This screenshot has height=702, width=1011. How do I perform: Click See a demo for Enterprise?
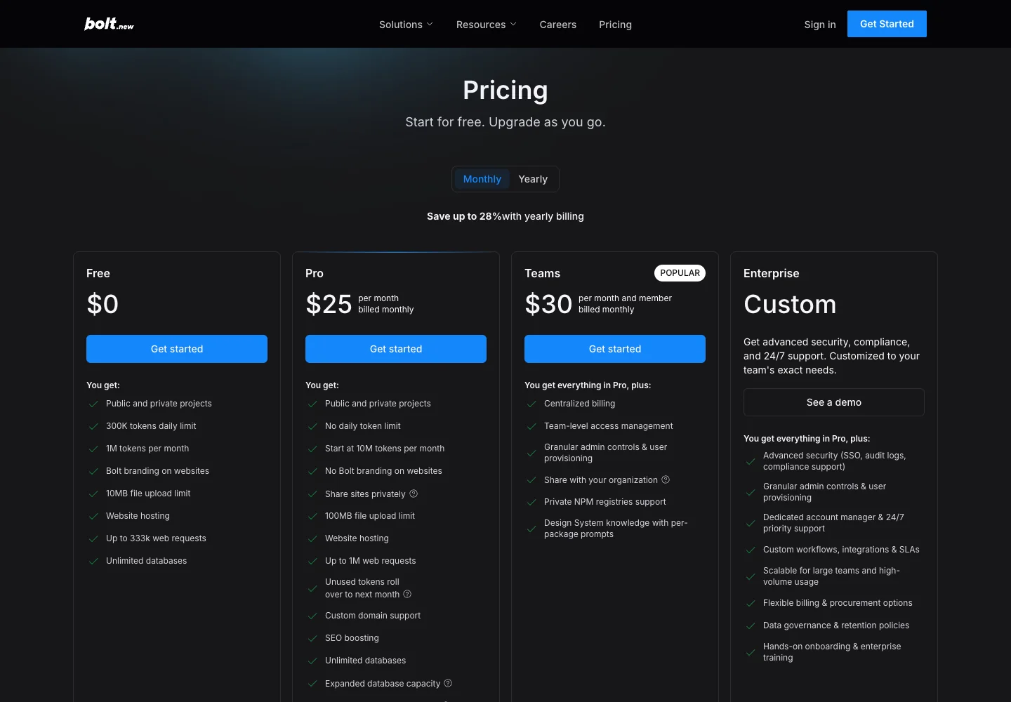[x=834, y=402]
